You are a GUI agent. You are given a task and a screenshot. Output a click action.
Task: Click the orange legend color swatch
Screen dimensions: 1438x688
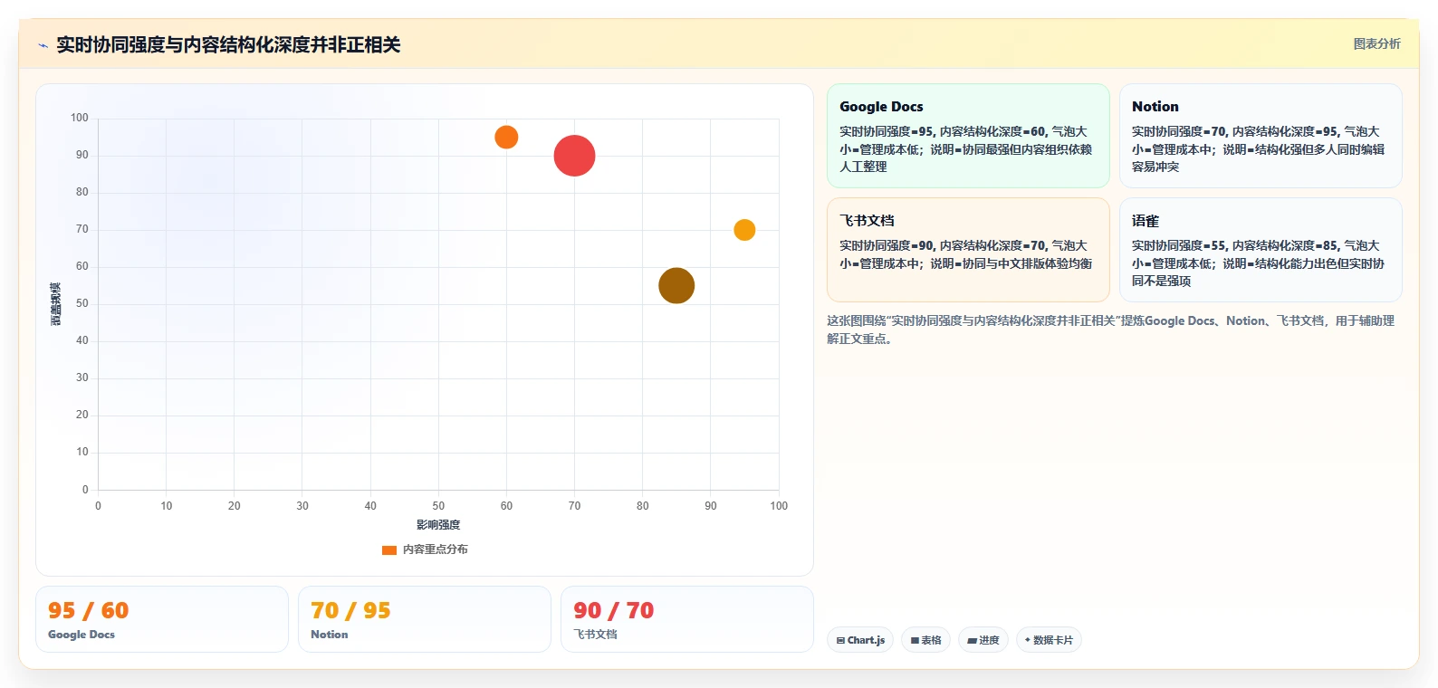click(389, 549)
